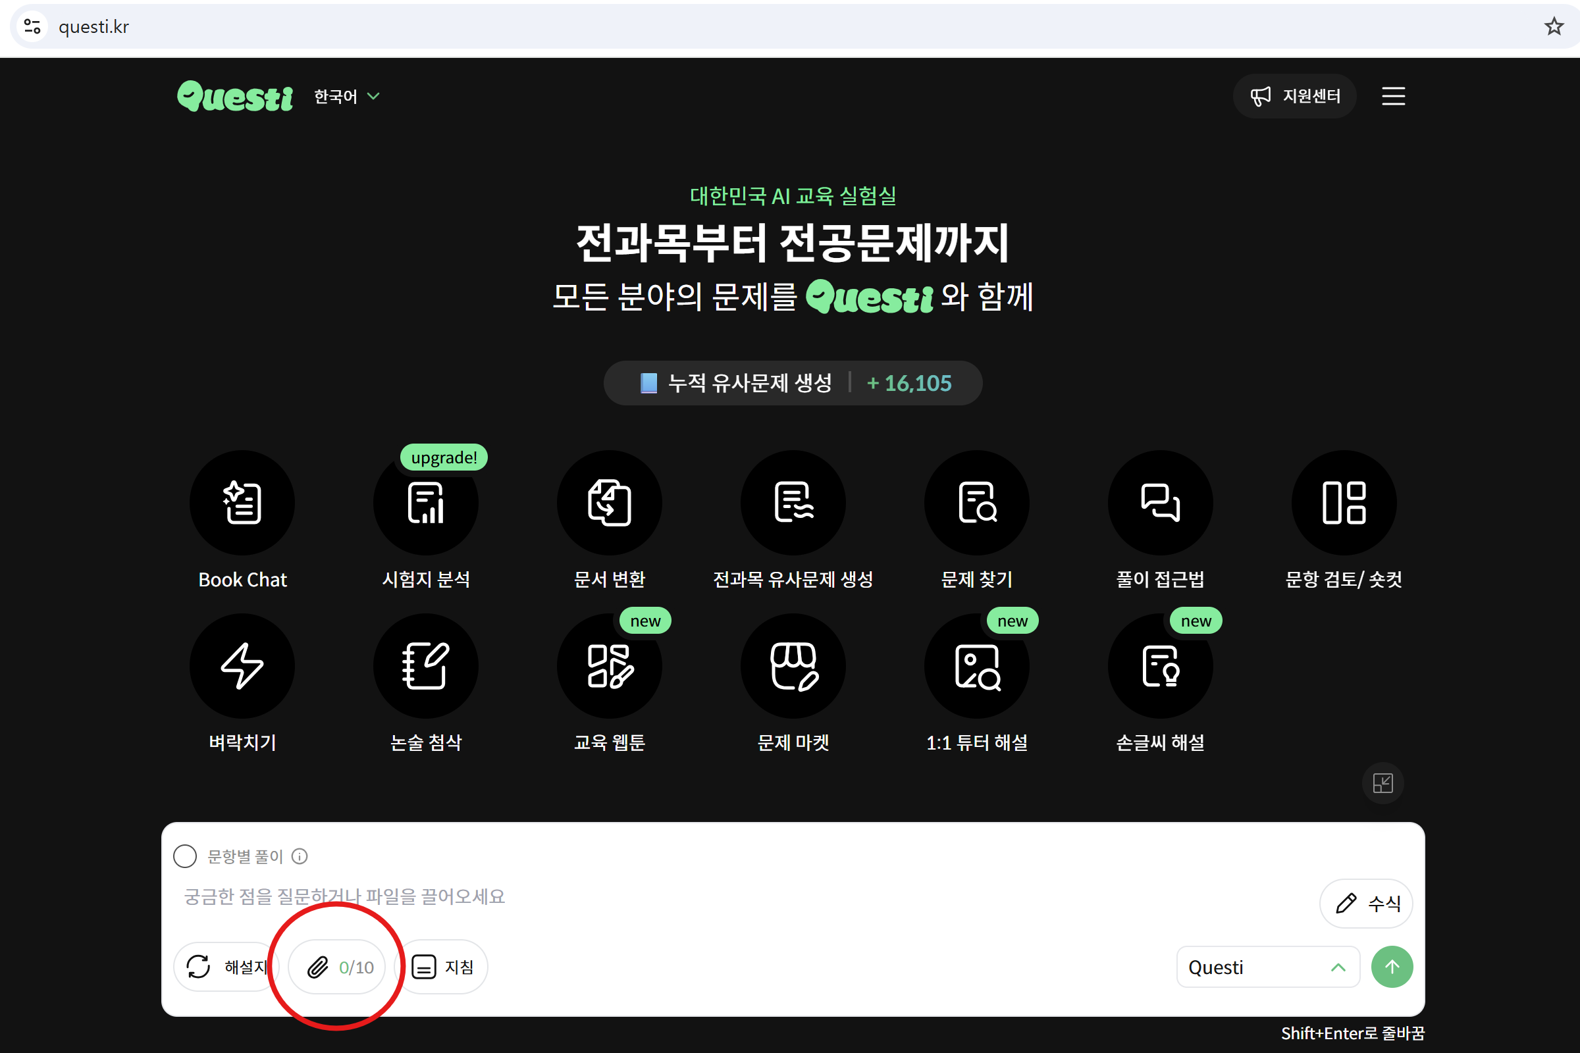Screen dimensions: 1580x1053
Task: Open 시험지 분석 exam analysis icon
Action: [426, 502]
